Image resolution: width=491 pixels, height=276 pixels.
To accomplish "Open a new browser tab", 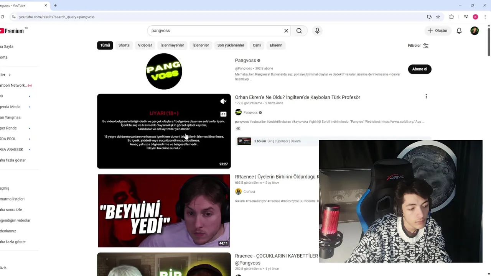I will click(55, 5).
